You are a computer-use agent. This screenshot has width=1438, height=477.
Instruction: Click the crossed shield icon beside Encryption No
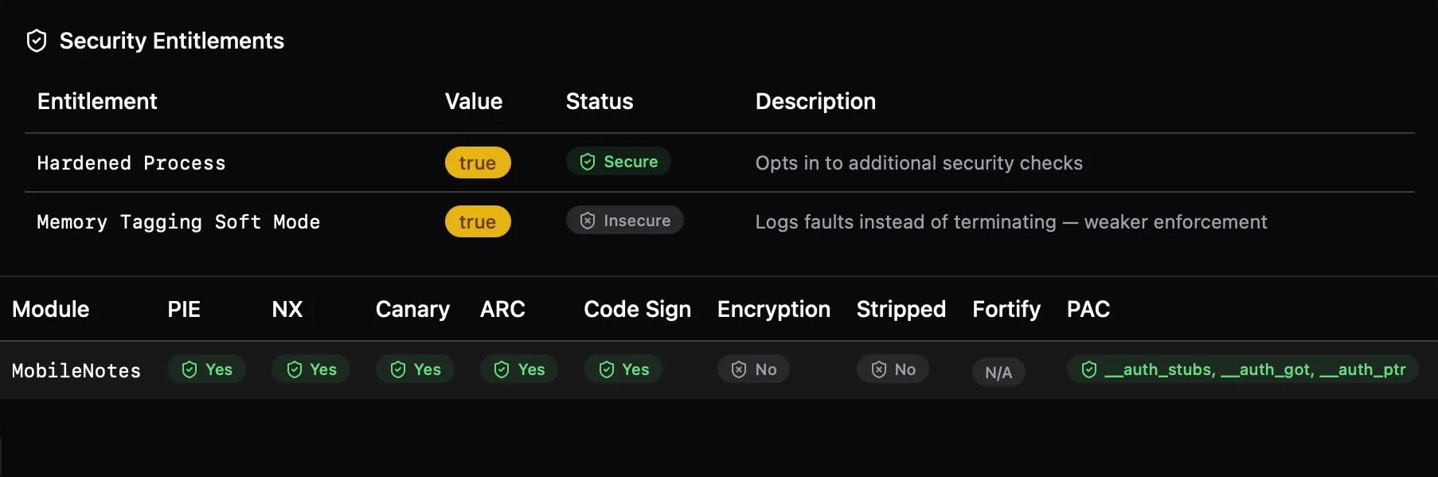(x=738, y=369)
